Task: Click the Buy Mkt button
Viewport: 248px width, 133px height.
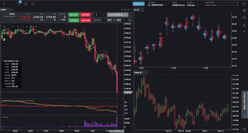Action: 74,14
